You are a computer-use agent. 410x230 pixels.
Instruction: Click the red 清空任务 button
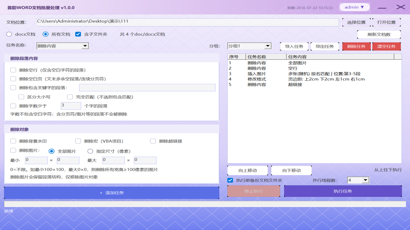386,46
